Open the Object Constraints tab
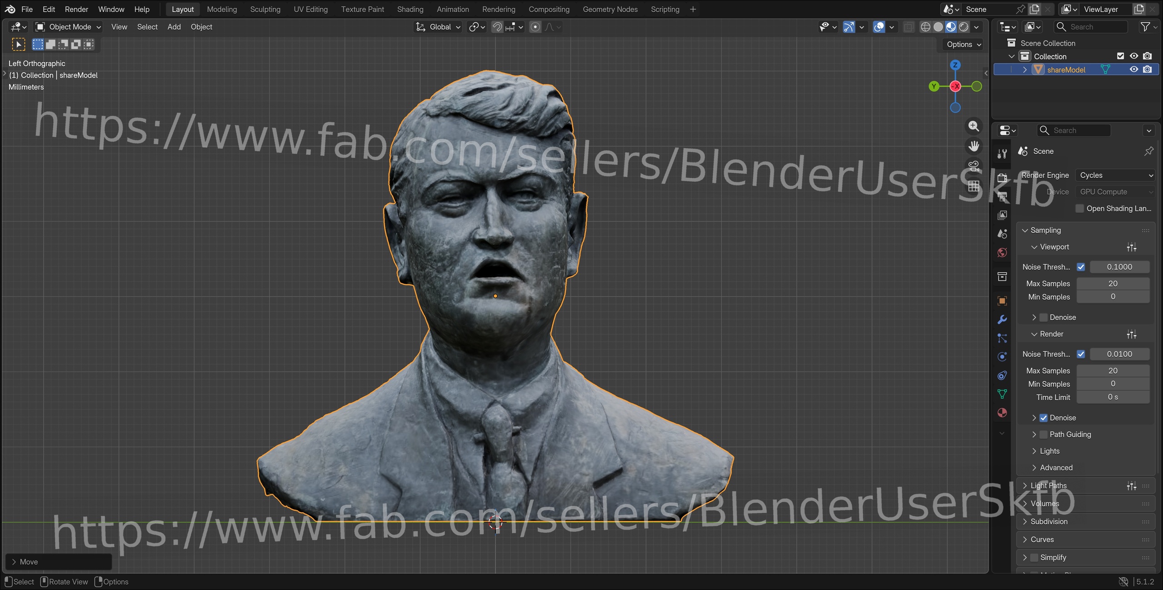 1002,375
